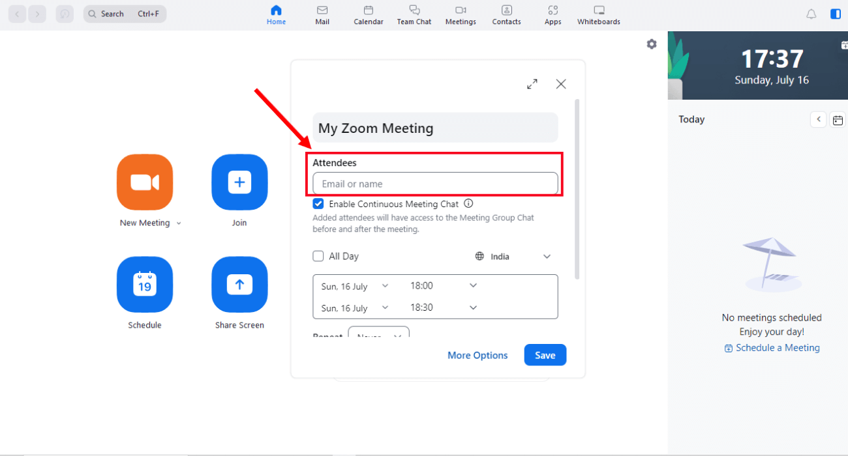Screen dimensions: 848x456
Task: Click the Sunday, July 16 date text
Action: (772, 80)
